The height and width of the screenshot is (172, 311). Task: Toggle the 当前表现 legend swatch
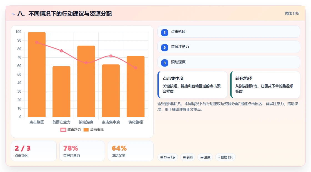click(x=86, y=130)
